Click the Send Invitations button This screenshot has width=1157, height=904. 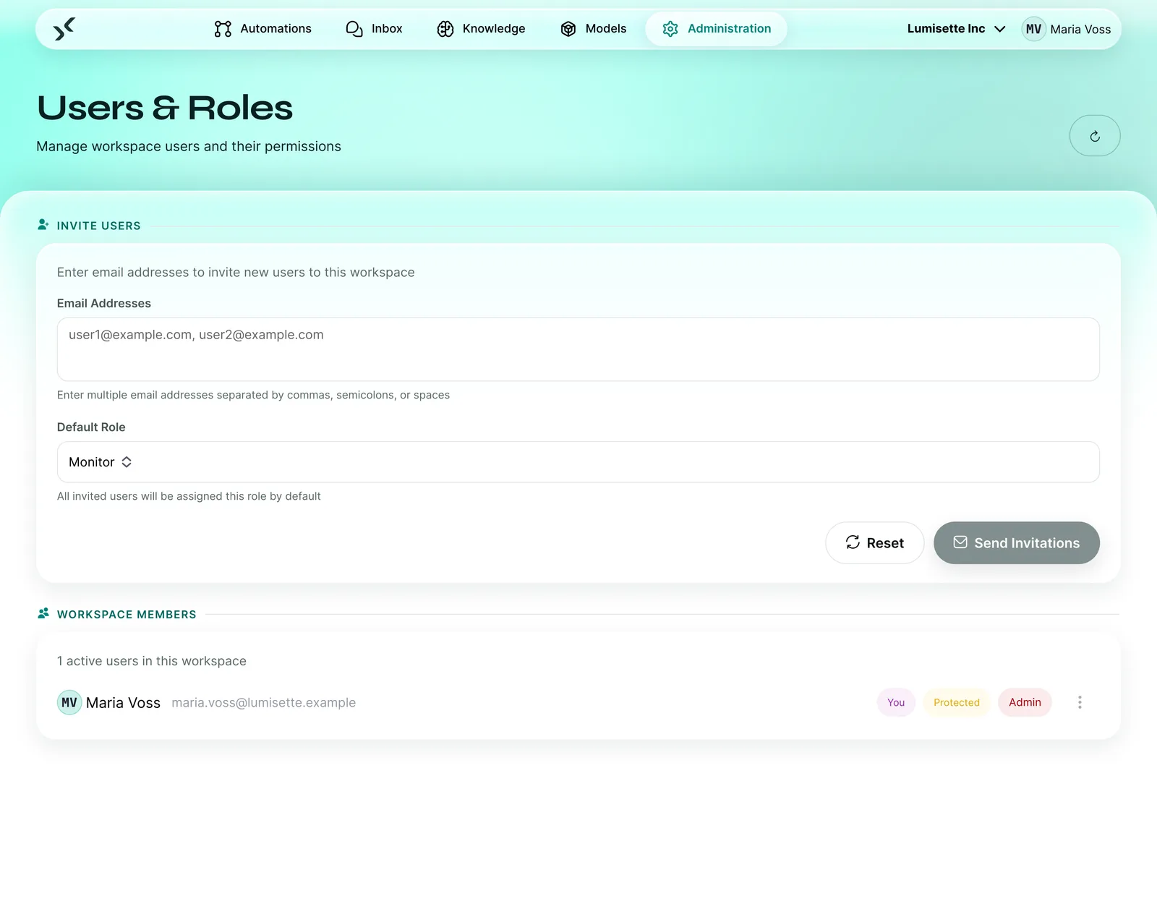[1017, 543]
